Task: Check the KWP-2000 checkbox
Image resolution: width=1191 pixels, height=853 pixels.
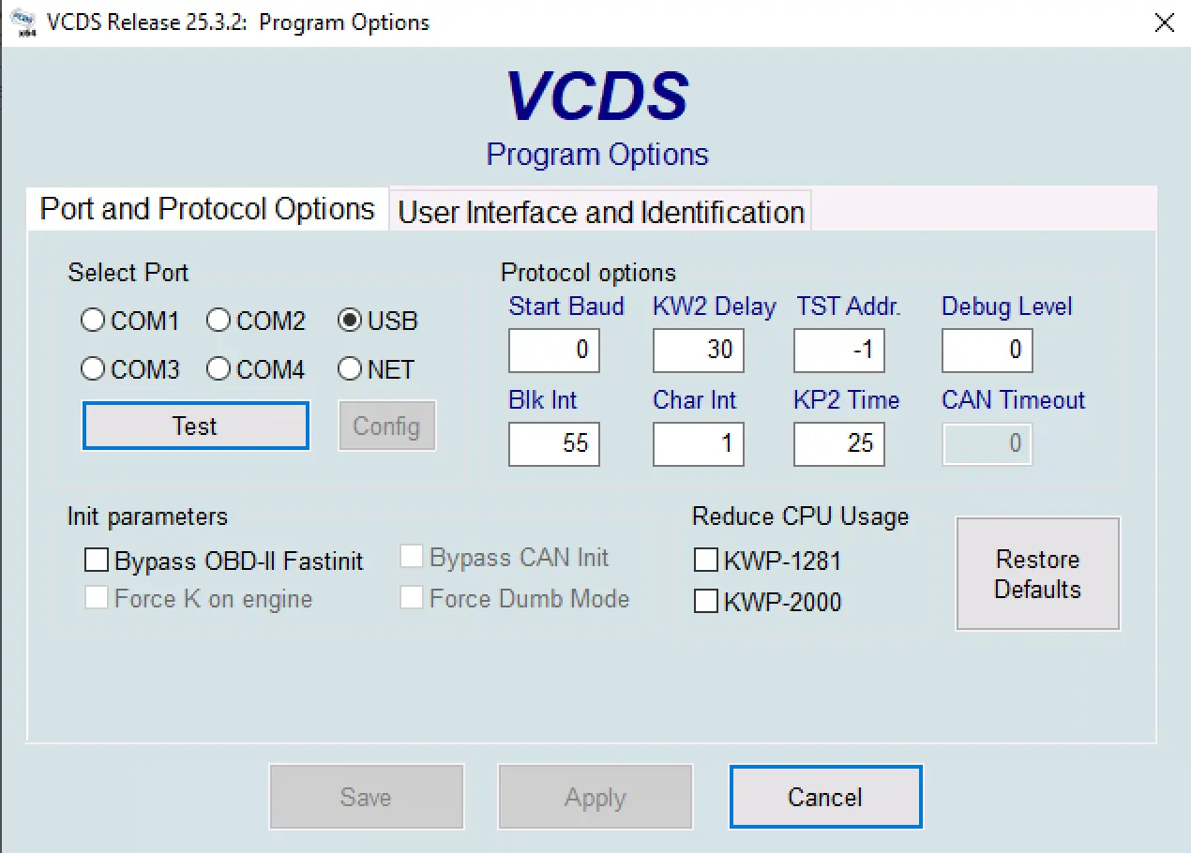Action: [705, 602]
